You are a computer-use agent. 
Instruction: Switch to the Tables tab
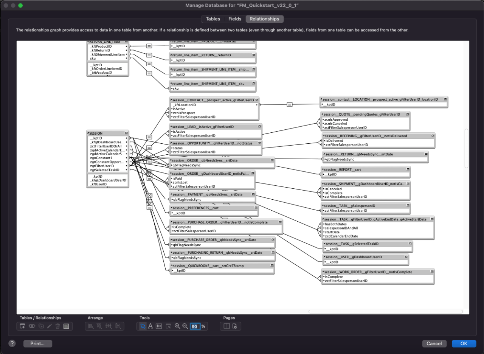click(x=213, y=19)
